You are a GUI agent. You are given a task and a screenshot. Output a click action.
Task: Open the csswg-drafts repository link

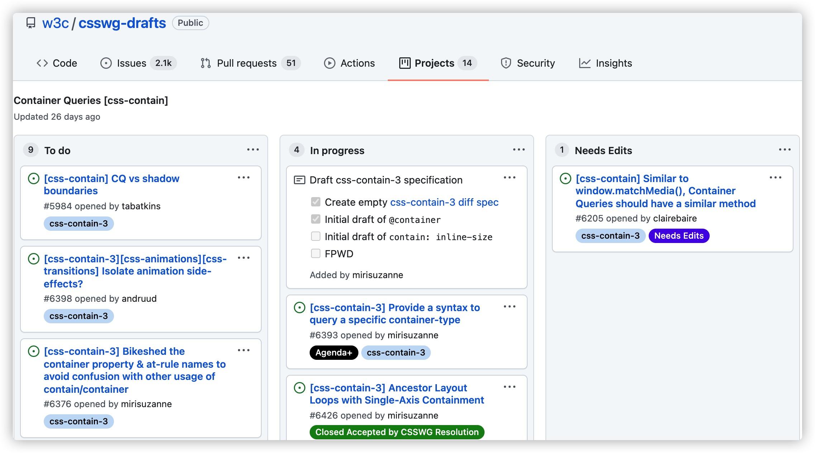click(122, 23)
